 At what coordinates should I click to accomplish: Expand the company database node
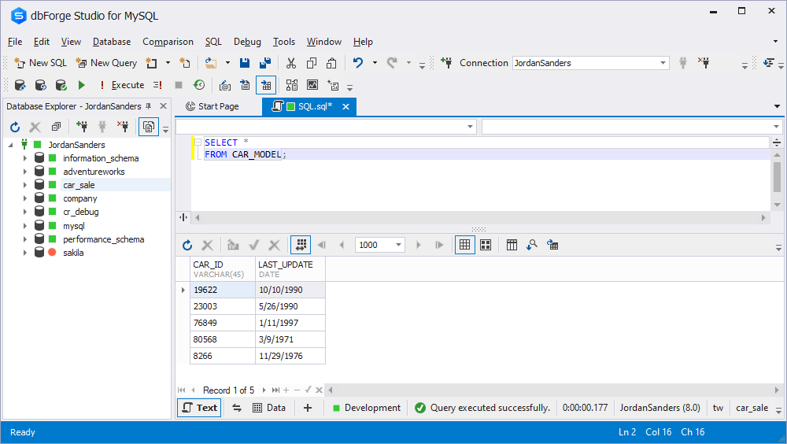click(24, 198)
